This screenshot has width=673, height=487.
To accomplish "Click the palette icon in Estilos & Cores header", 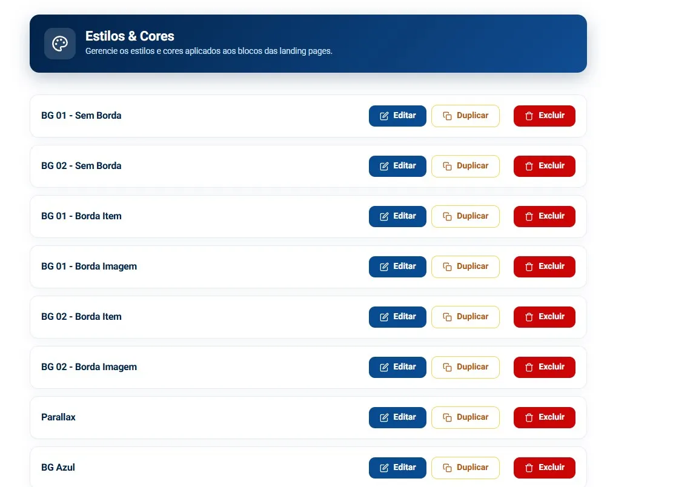I will [59, 44].
